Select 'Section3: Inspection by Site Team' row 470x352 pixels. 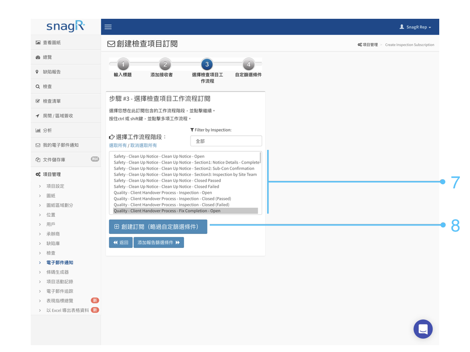point(185,175)
